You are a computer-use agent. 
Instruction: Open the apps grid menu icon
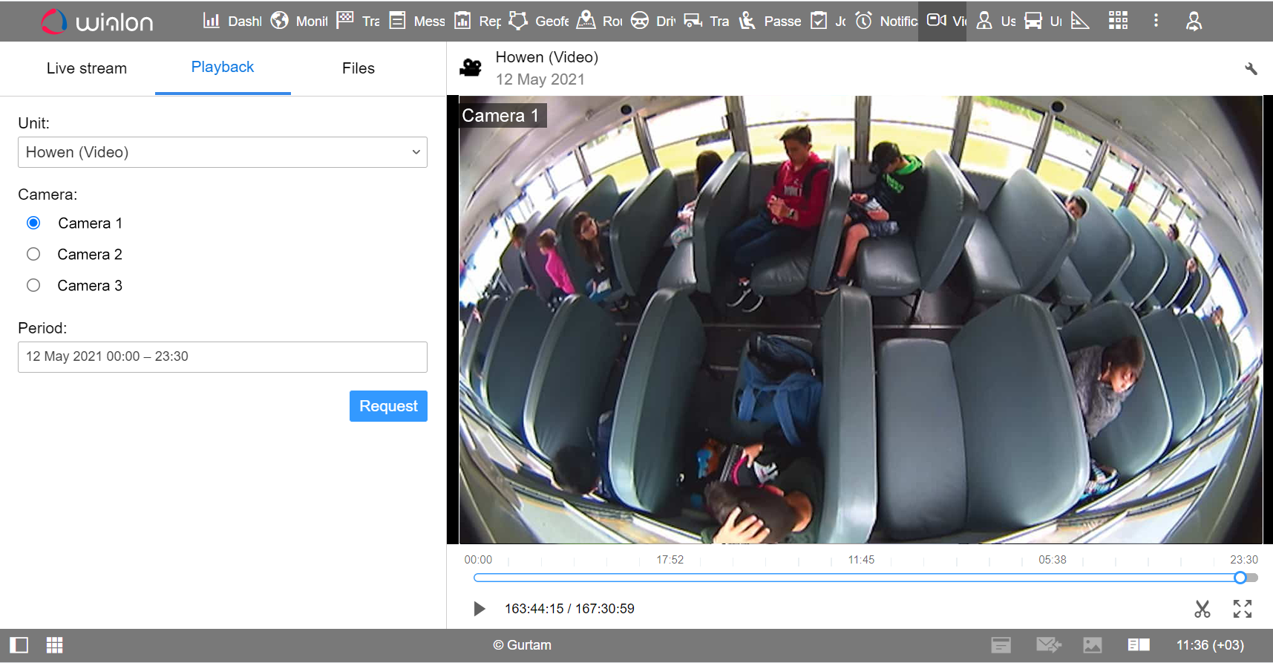coord(1118,21)
